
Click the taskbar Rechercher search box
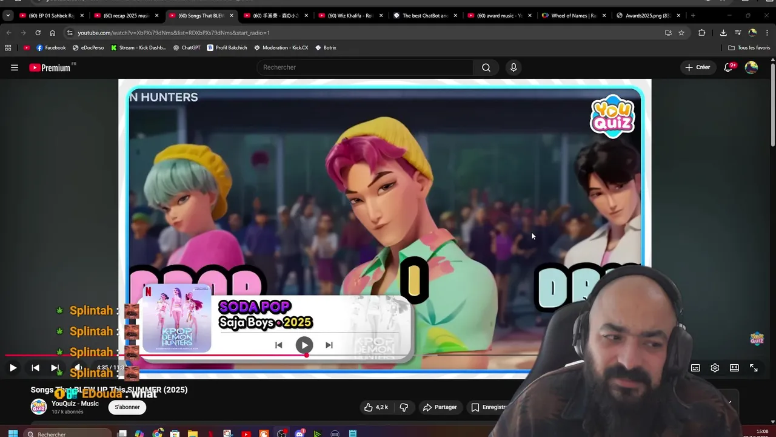pyautogui.click(x=69, y=434)
